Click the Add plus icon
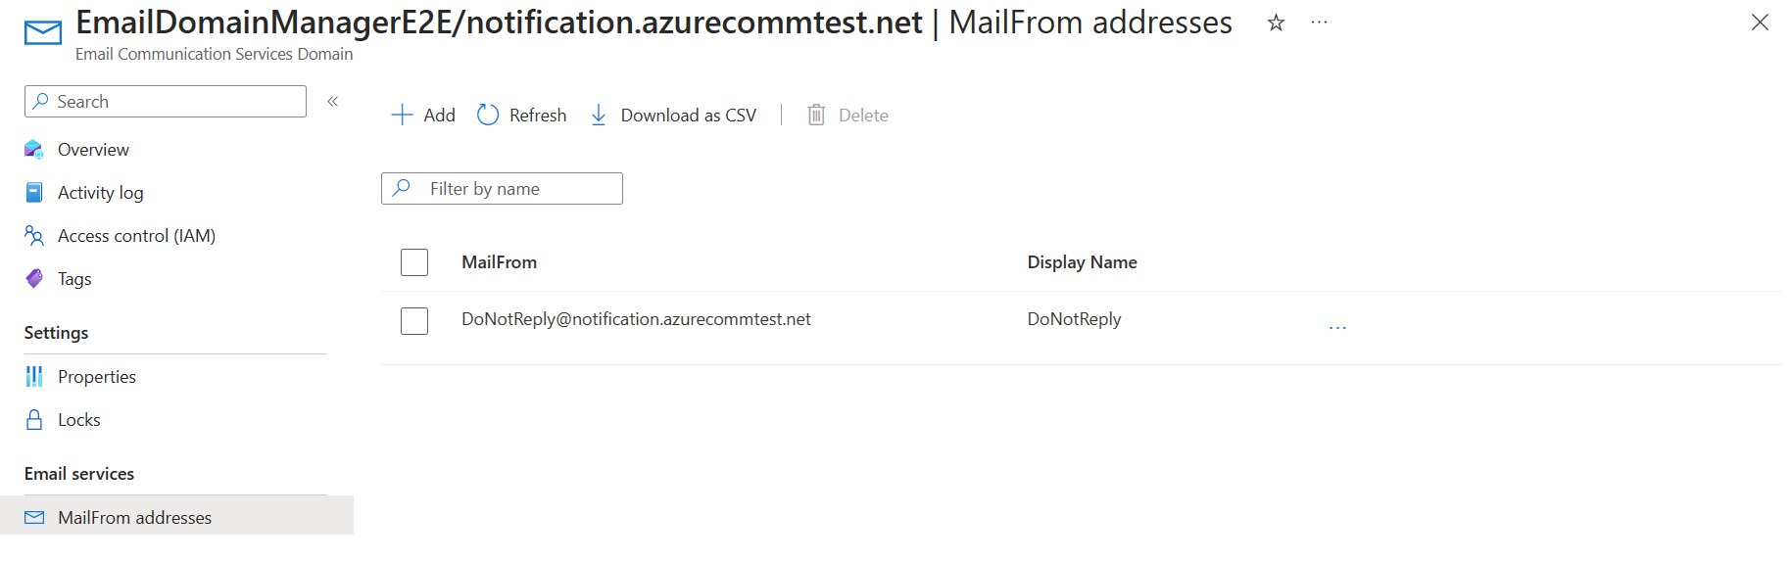Screen dimensions: 1791x562 click(402, 116)
